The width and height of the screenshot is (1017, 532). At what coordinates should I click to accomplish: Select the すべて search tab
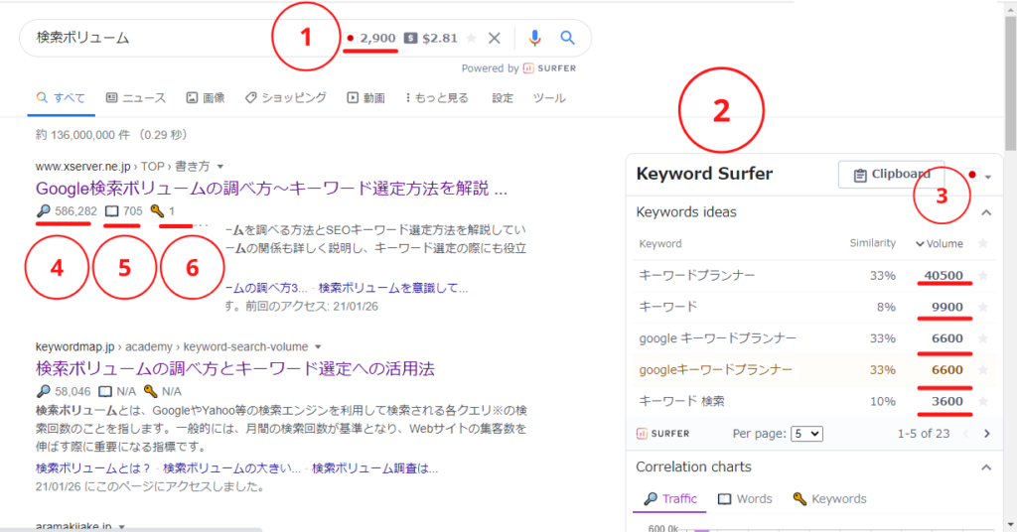(x=61, y=98)
